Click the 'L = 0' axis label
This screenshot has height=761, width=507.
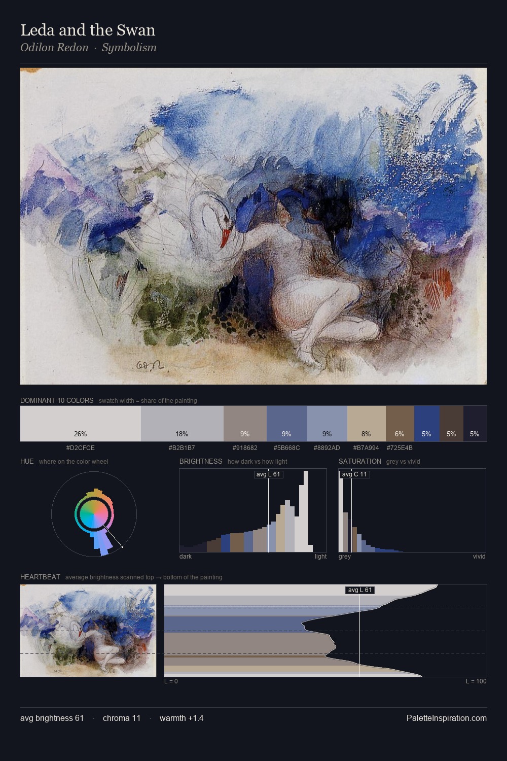click(171, 681)
